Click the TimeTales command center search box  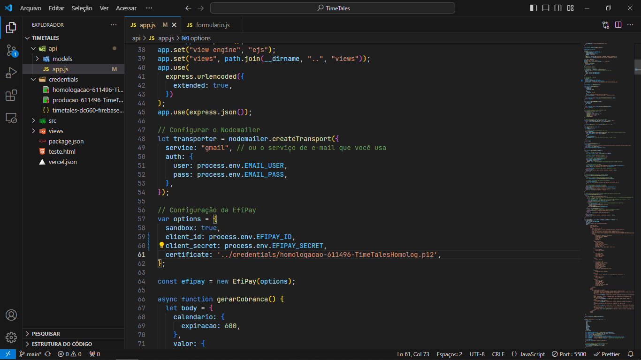click(x=333, y=8)
